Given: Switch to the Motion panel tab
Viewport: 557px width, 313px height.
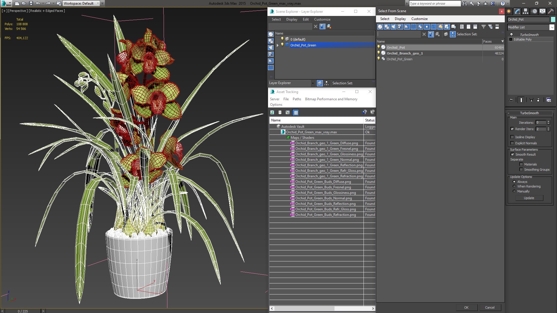Looking at the screenshot, I should point(534,11).
